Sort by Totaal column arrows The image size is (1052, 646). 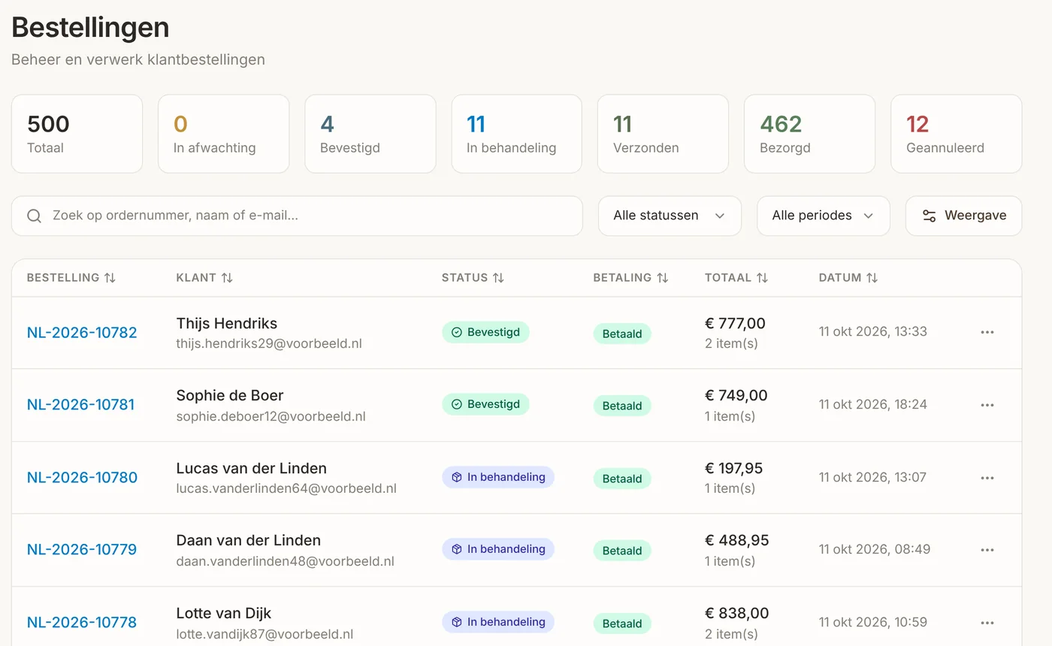tap(762, 278)
